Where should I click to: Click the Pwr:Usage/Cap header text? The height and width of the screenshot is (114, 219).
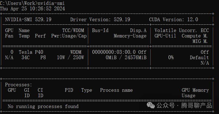69,36
